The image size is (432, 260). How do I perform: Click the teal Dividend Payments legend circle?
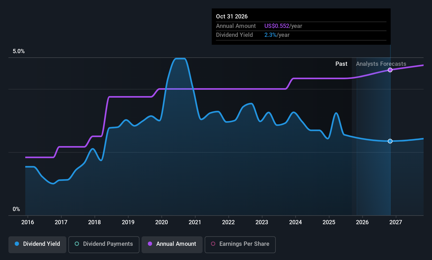(x=77, y=244)
